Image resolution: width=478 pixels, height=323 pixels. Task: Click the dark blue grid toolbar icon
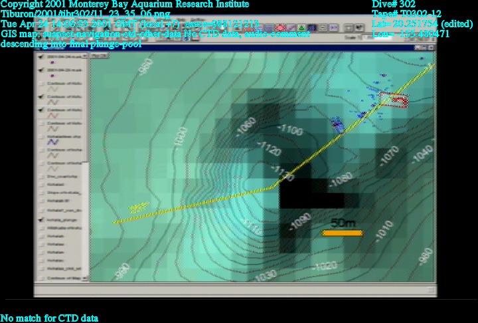(x=311, y=29)
